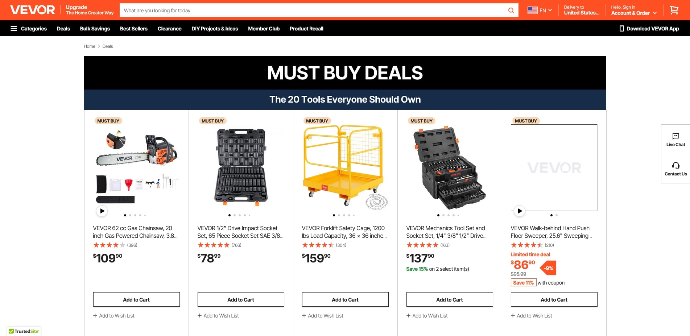Viewport: 690px width, 336px height.
Task: Play the chainsaw product video
Action: tap(102, 211)
